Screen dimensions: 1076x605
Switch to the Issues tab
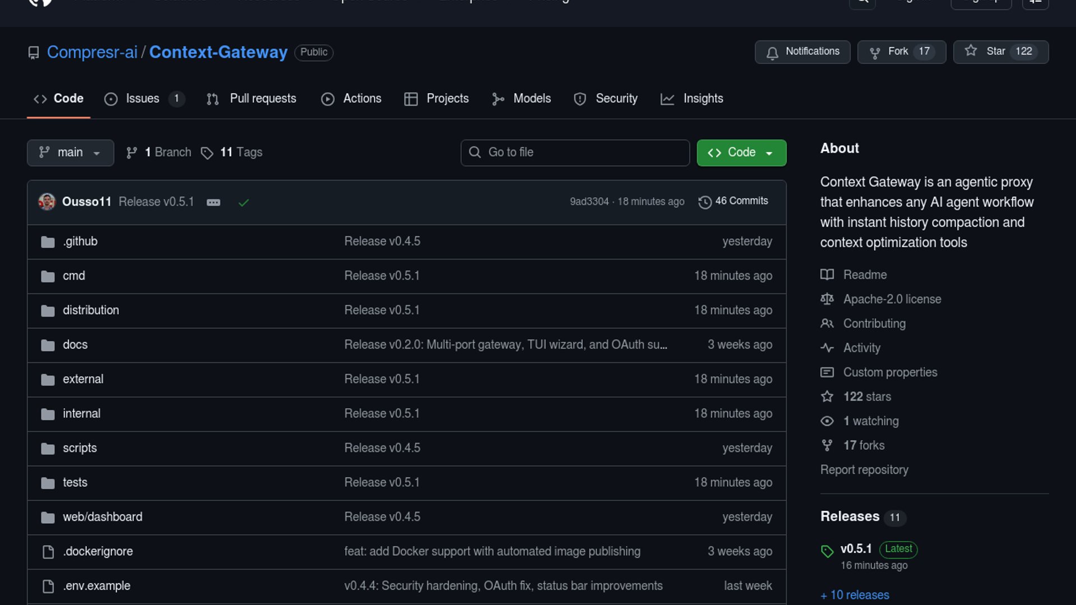(x=142, y=99)
